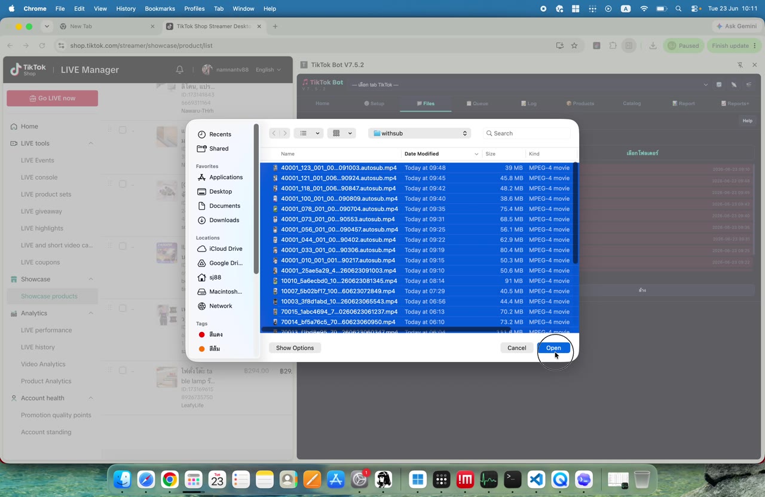Viewport: 765px width, 497px height.
Task: Click Go LIVE now button
Action: pos(53,98)
